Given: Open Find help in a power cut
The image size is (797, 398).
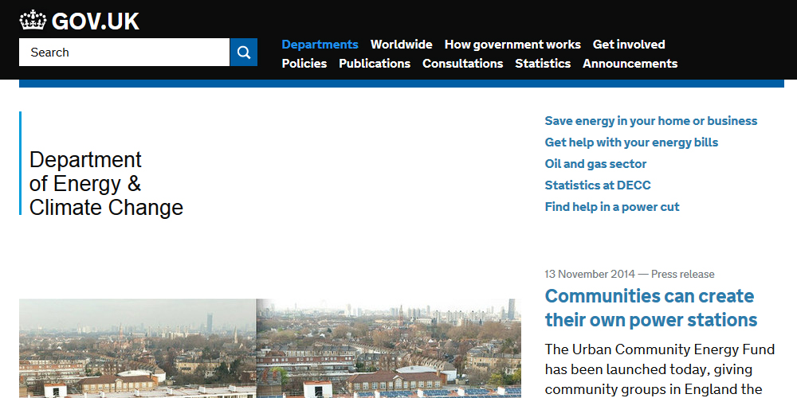Looking at the screenshot, I should tap(612, 207).
